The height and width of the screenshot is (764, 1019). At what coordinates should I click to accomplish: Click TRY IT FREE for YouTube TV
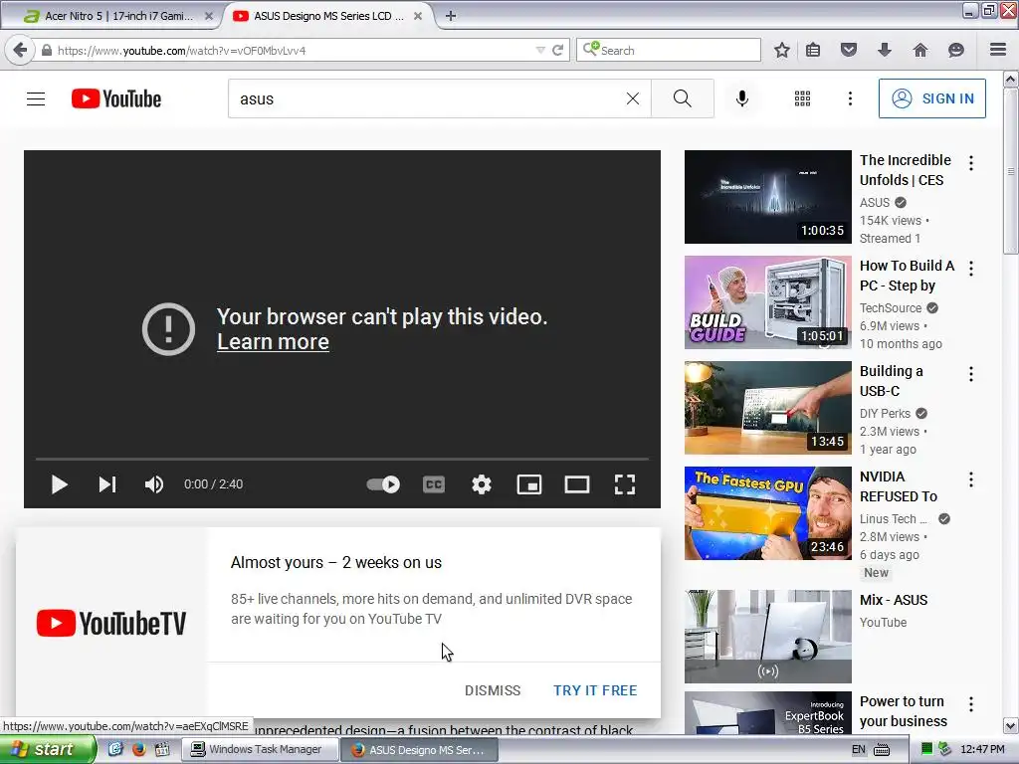click(x=595, y=690)
